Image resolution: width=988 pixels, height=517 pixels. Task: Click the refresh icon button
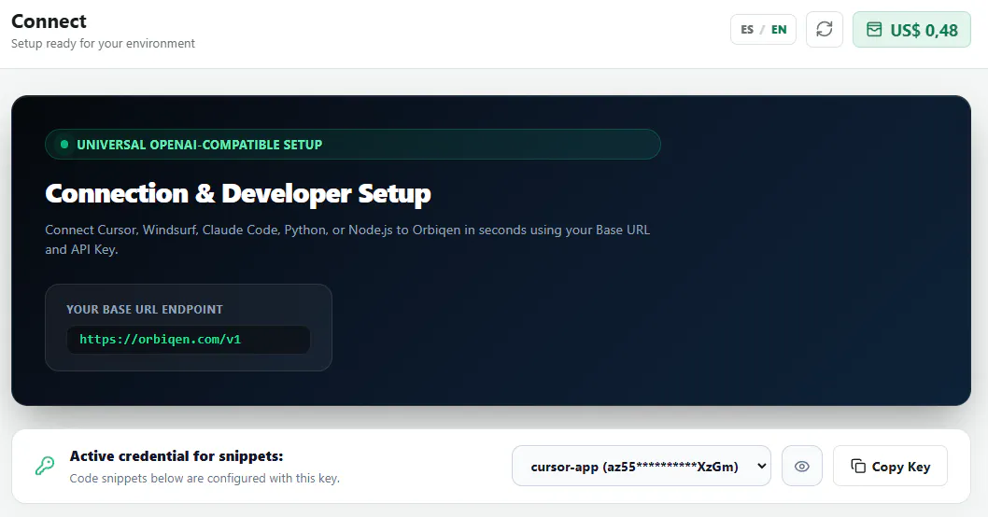[825, 30]
